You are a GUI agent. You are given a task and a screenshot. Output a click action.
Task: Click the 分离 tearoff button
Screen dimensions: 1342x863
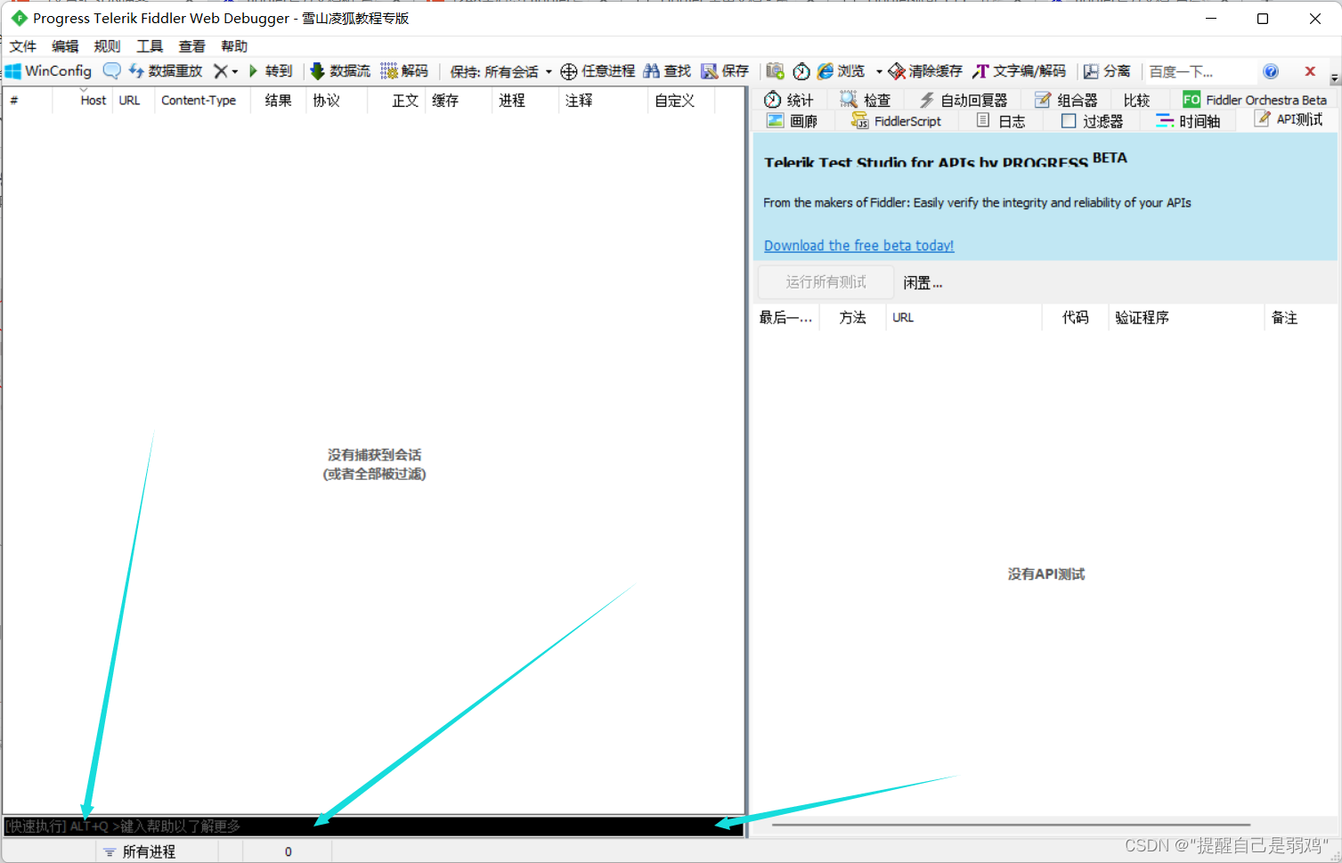point(1107,71)
